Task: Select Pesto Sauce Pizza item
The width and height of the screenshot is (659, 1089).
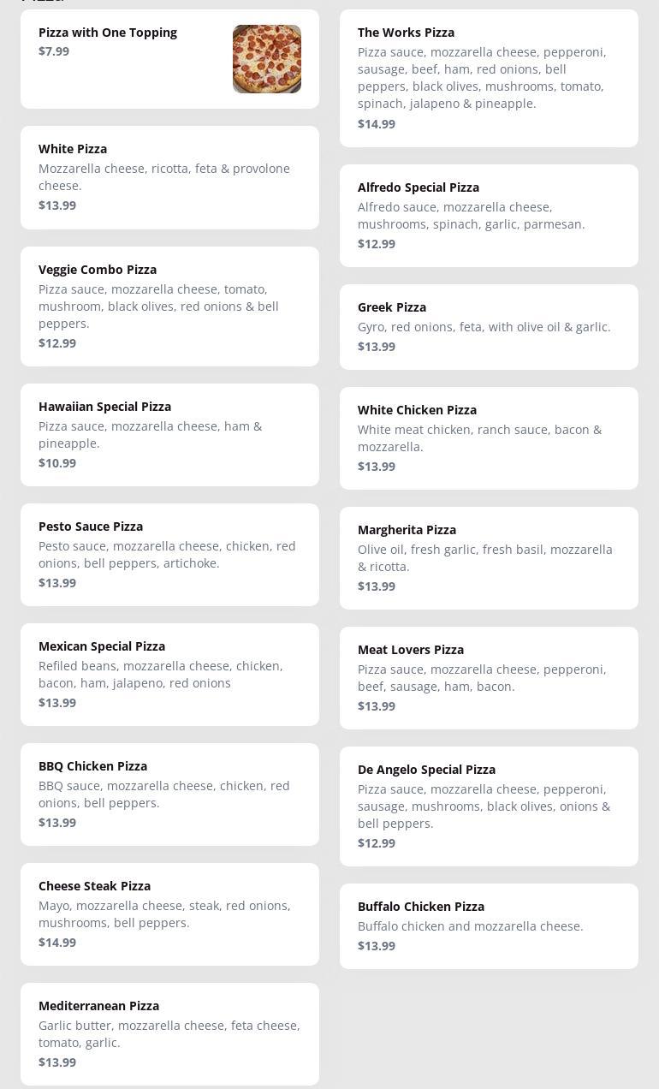Action: [x=169, y=554]
